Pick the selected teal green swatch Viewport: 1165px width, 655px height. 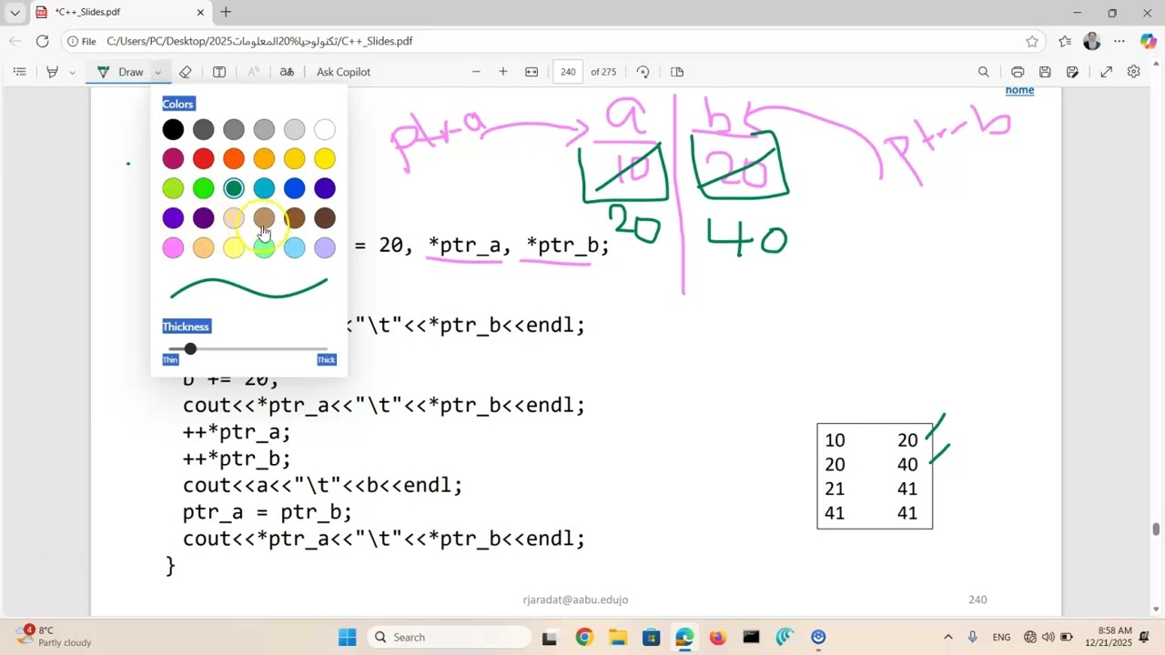(234, 188)
